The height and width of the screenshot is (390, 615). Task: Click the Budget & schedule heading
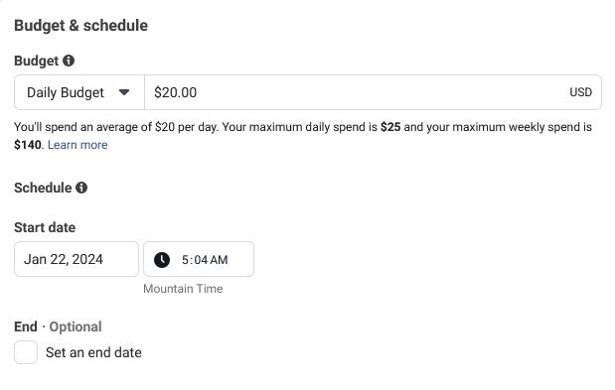80,26
